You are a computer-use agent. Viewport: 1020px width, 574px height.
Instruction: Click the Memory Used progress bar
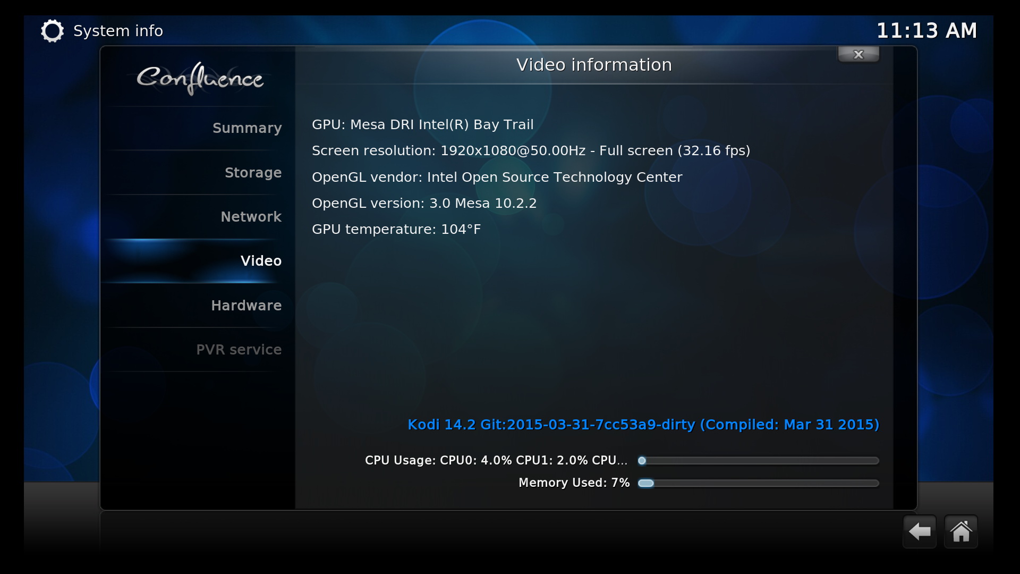click(x=759, y=483)
